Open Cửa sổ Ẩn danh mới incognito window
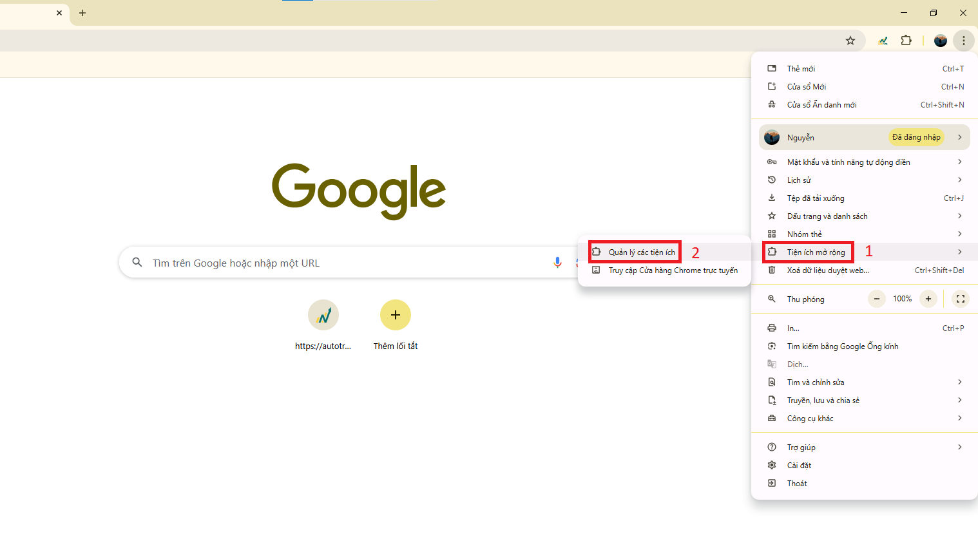The width and height of the screenshot is (978, 548). click(865, 105)
